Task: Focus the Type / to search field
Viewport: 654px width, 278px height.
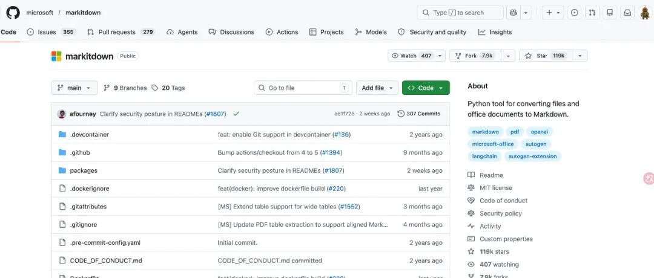Action: (x=460, y=13)
